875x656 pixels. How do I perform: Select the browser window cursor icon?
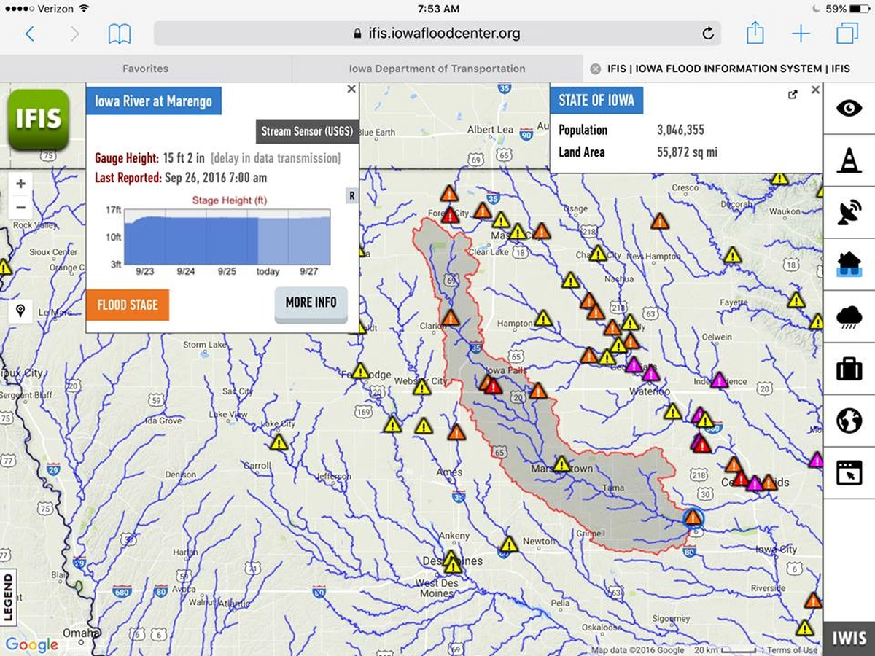849,473
